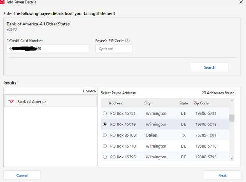Click the Cancel button
This screenshot has height=182, width=246.
click(22, 175)
